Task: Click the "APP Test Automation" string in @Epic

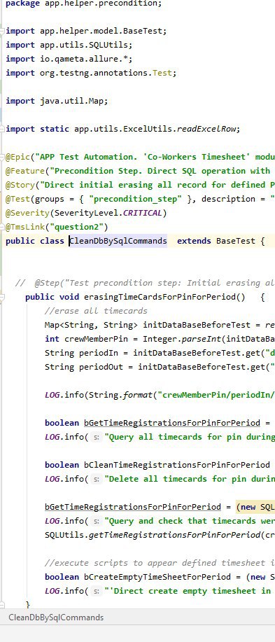Action: [x=155, y=157]
